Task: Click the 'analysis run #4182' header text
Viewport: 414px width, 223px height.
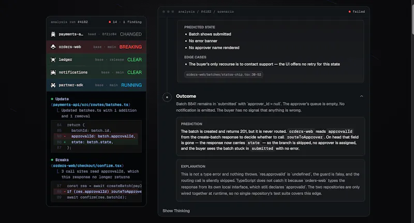Action: click(x=69, y=22)
